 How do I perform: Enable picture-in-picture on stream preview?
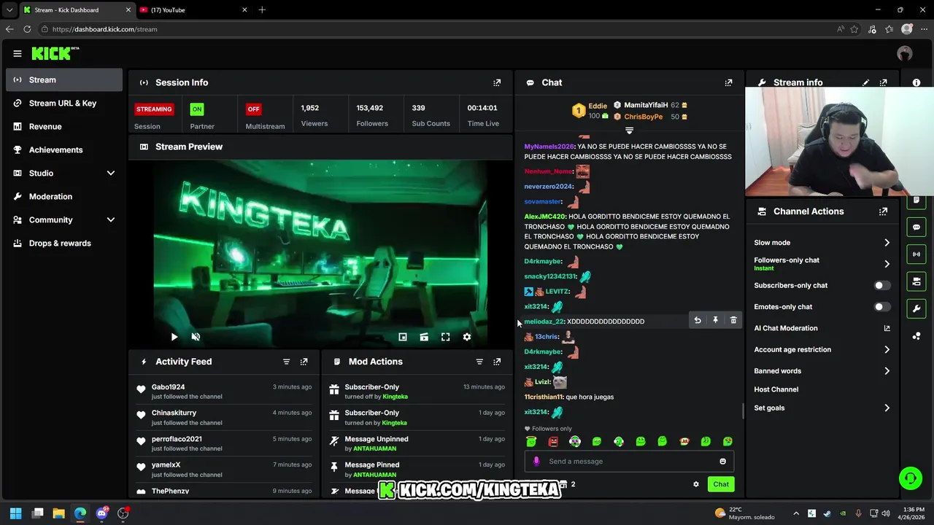coord(403,337)
